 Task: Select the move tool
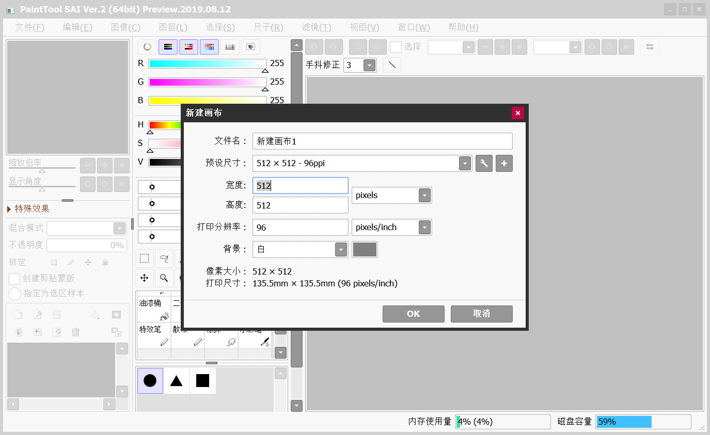tap(145, 278)
